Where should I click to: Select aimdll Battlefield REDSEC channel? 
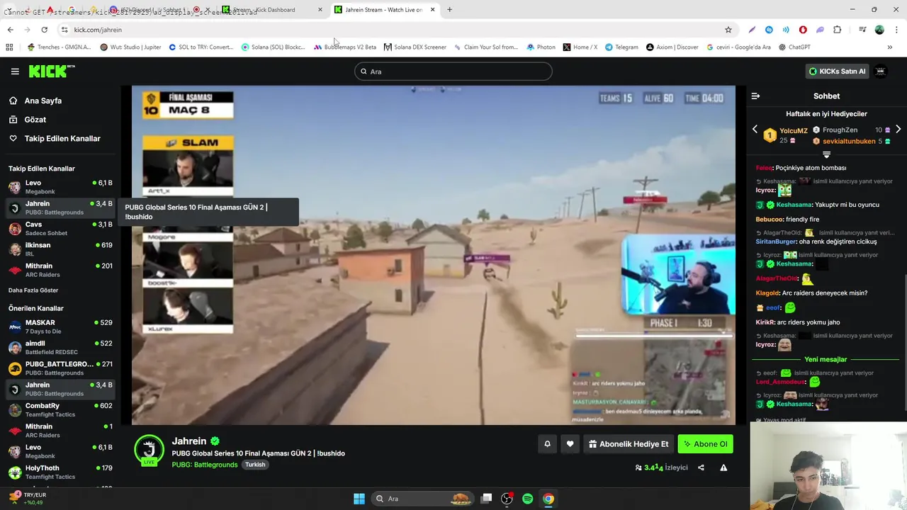[x=59, y=348]
